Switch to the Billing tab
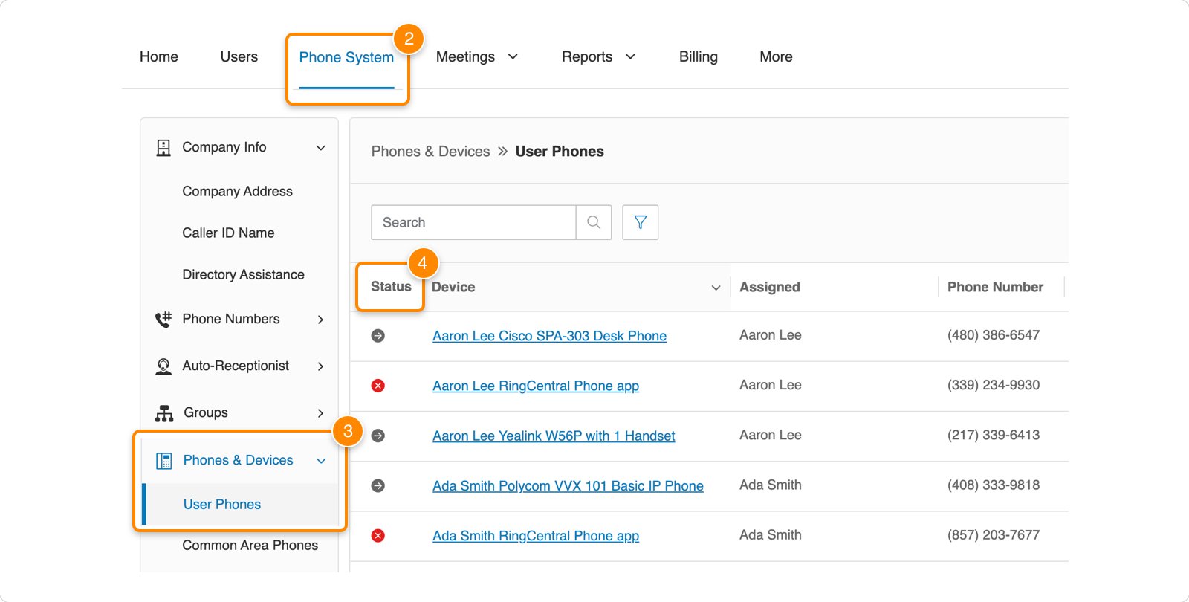Viewport: 1189px width, 602px height. pyautogui.click(x=698, y=57)
